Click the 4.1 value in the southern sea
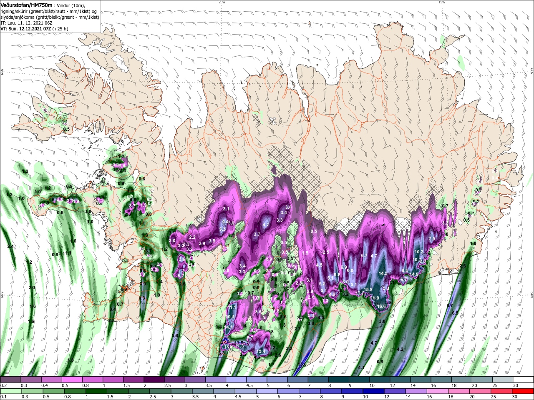534x400 pixels. [361, 367]
